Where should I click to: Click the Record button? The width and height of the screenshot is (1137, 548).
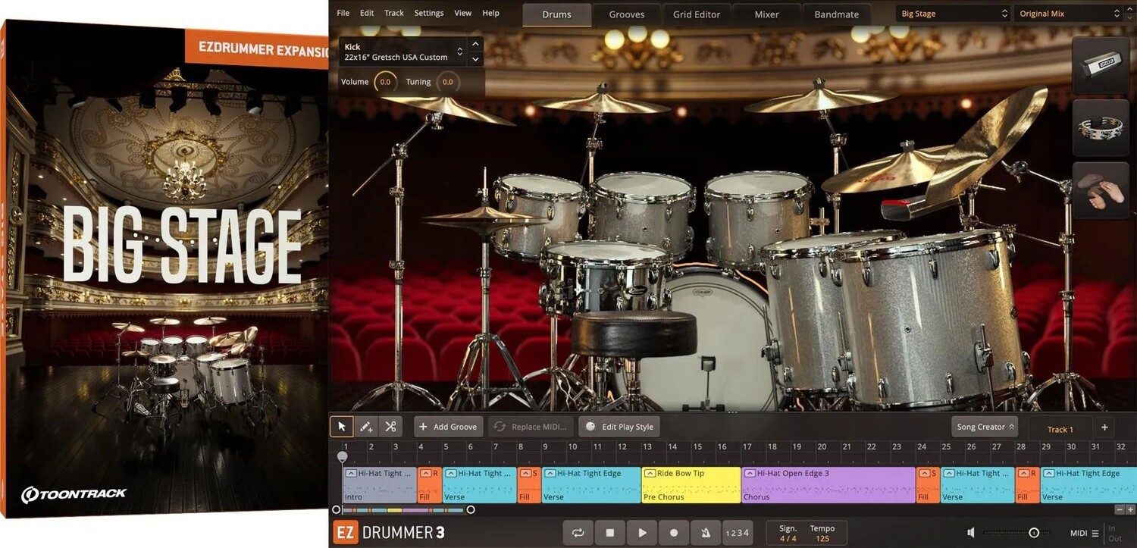674,533
